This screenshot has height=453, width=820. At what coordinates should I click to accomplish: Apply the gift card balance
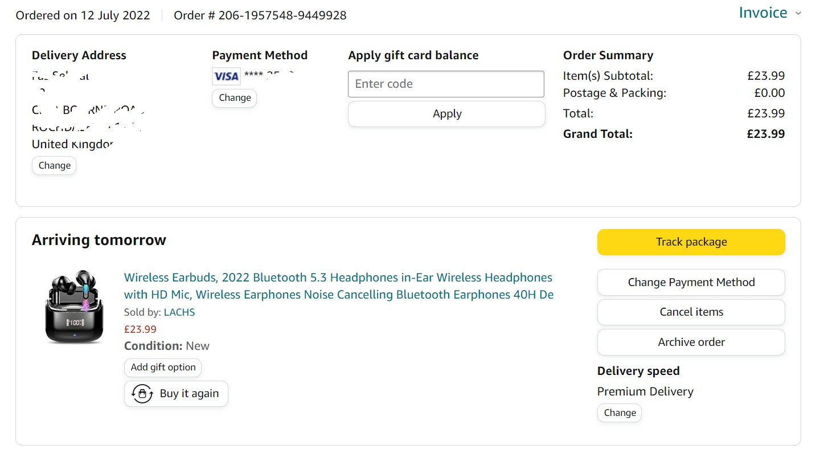point(446,114)
